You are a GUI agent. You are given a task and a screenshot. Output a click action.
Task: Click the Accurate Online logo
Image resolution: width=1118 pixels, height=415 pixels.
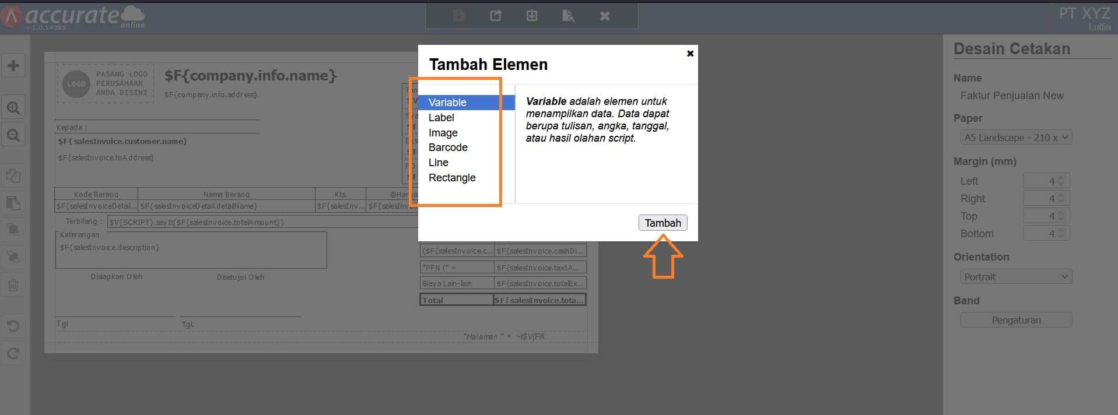(x=73, y=17)
